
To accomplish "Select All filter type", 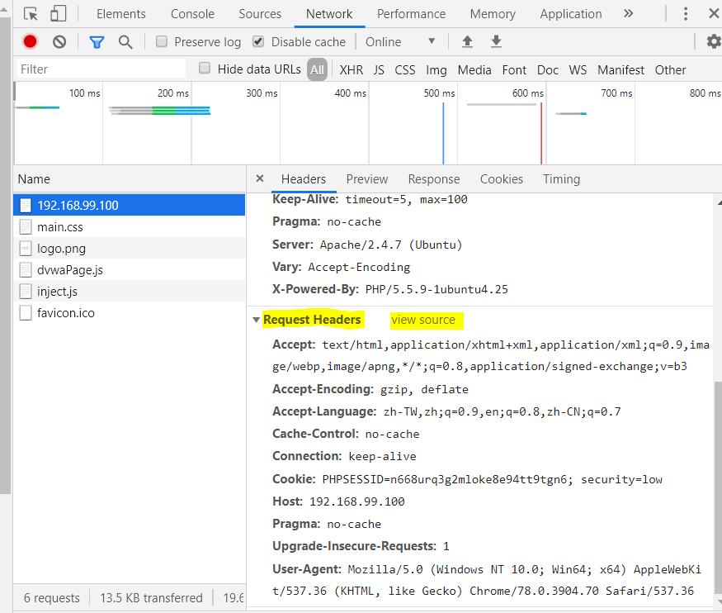I will (x=317, y=69).
